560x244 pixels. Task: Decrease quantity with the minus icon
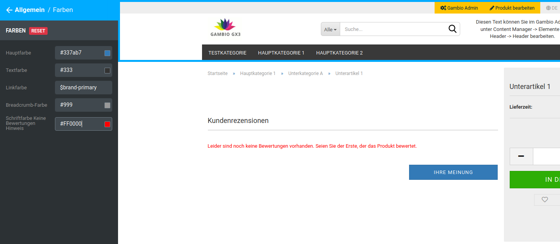point(521,156)
